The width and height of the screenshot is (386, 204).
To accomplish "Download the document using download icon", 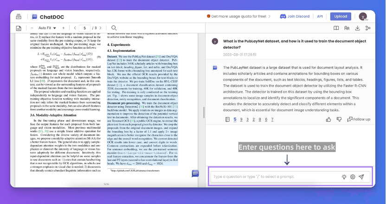I will click(x=357, y=28).
